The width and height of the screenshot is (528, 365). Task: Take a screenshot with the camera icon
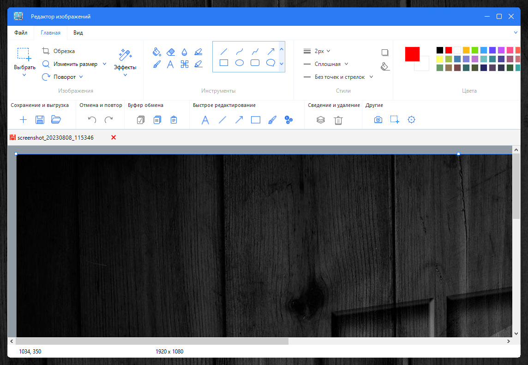pyautogui.click(x=378, y=120)
